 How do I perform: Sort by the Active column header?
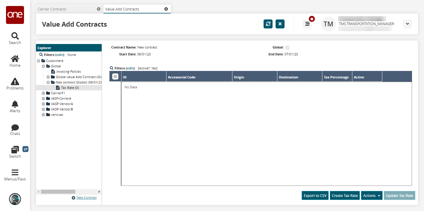click(x=367, y=77)
